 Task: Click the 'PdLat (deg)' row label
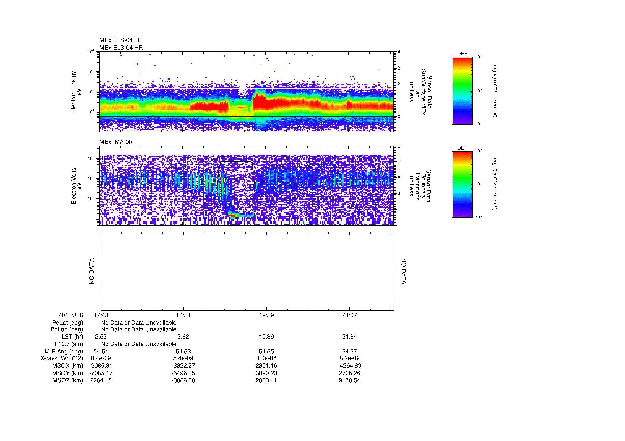tap(68, 323)
